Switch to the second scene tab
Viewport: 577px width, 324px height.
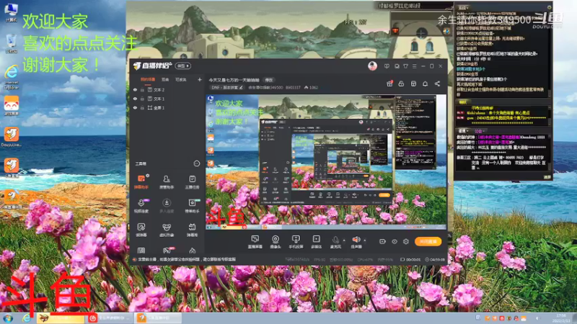(165, 80)
